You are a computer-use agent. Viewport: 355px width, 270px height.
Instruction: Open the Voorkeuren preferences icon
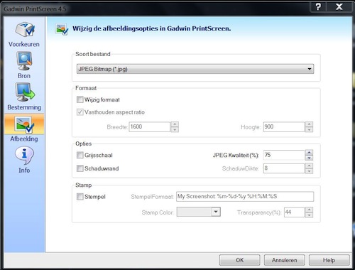click(25, 29)
